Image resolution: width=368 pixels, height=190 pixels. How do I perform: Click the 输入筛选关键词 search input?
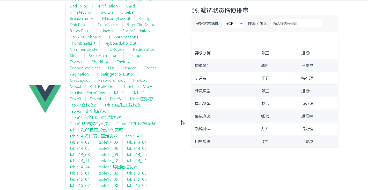coord(296,23)
